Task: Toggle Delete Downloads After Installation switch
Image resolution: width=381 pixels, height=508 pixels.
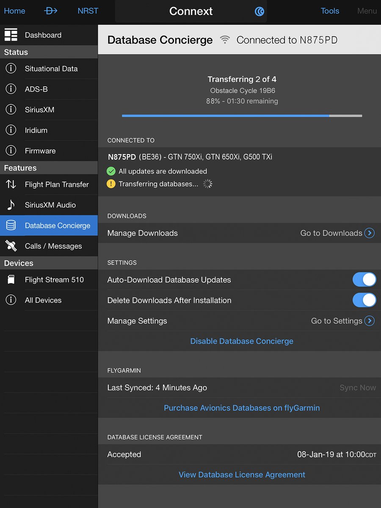Action: click(364, 300)
